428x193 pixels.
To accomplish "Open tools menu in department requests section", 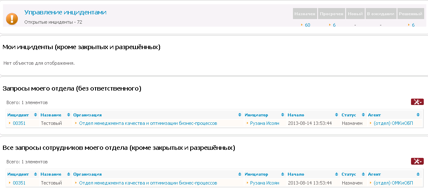I will click(x=417, y=102).
